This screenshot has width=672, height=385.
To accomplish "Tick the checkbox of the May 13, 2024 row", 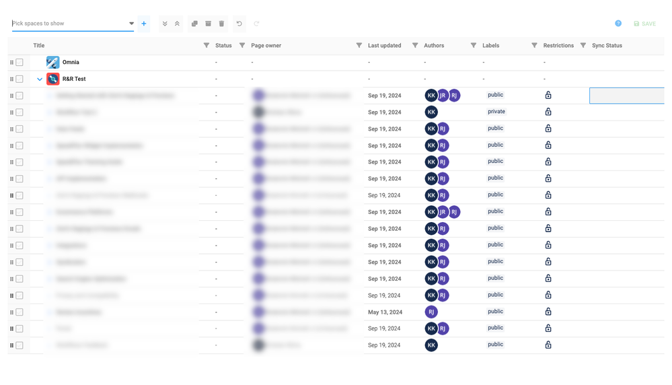I will click(20, 312).
